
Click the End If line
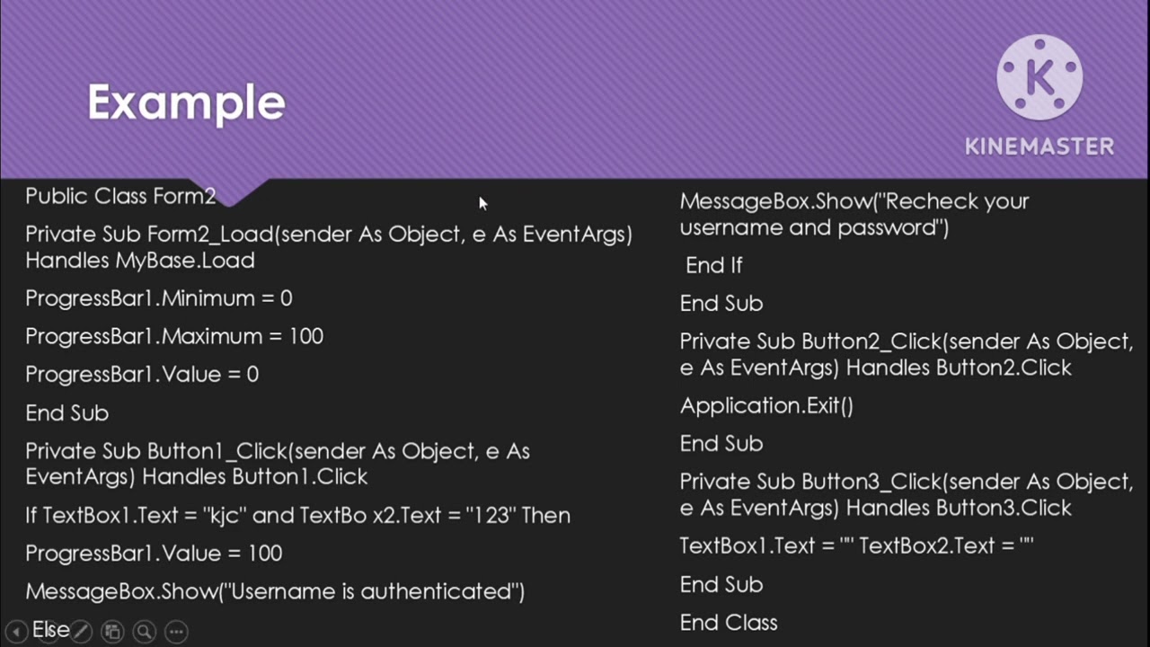coord(713,265)
